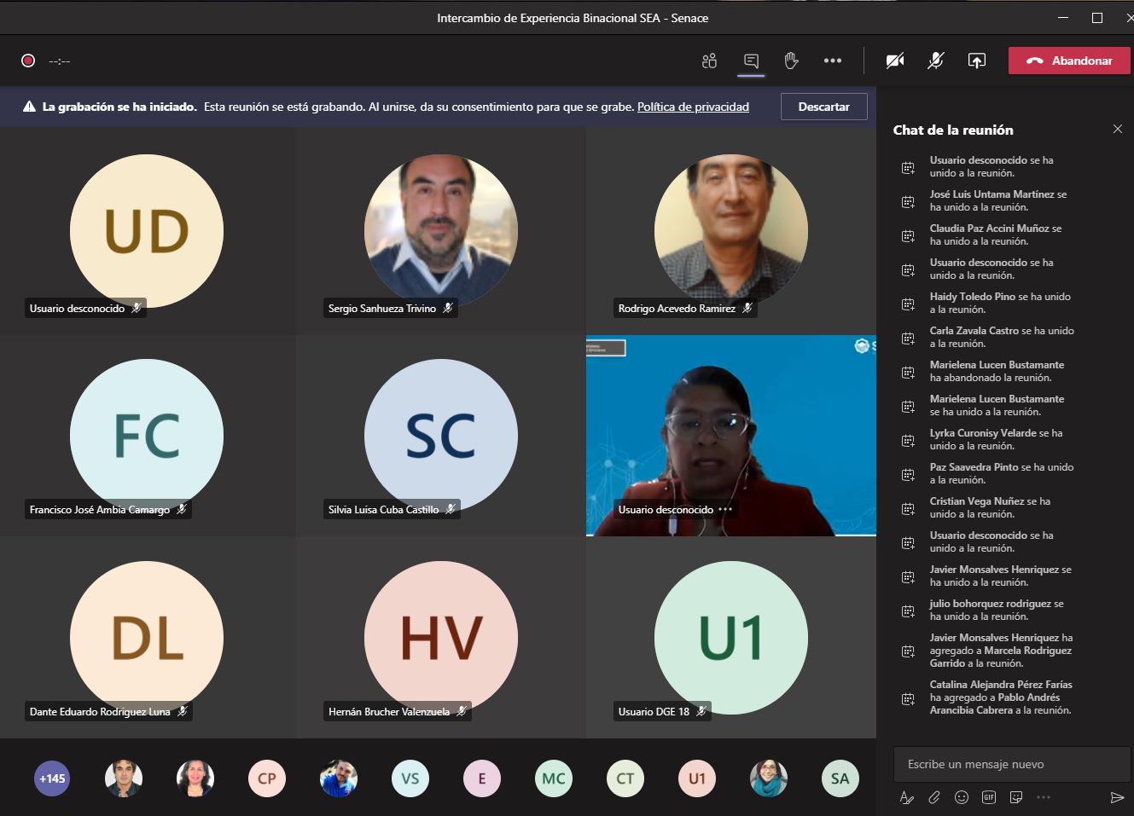Viewport: 1134px width, 816px height.
Task: Show the participants list icon
Action: (709, 61)
